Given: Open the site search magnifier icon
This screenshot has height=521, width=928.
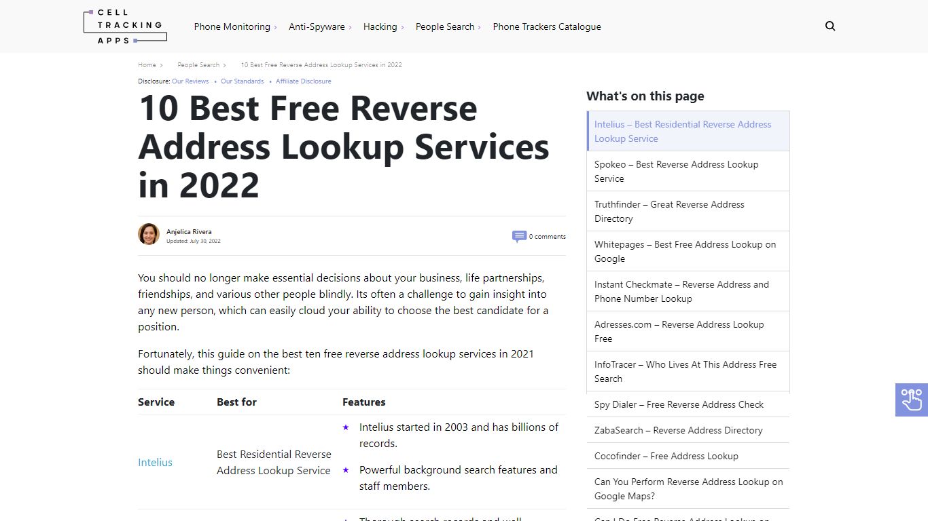Looking at the screenshot, I should click(x=830, y=26).
